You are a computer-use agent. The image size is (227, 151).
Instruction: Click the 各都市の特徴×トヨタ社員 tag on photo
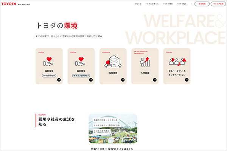[x=106, y=120]
